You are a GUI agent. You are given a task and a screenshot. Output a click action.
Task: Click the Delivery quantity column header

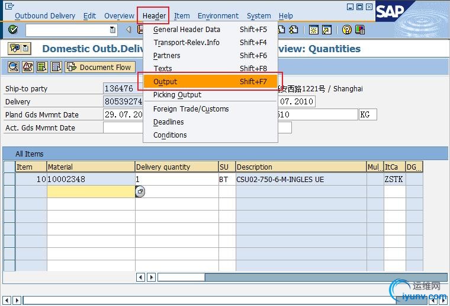point(176,167)
